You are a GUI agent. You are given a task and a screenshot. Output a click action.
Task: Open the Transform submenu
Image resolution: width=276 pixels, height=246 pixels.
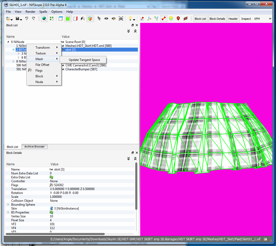click(x=44, y=47)
